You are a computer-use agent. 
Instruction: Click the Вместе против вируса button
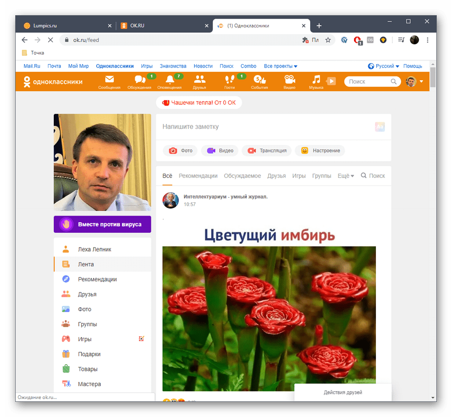coord(102,224)
